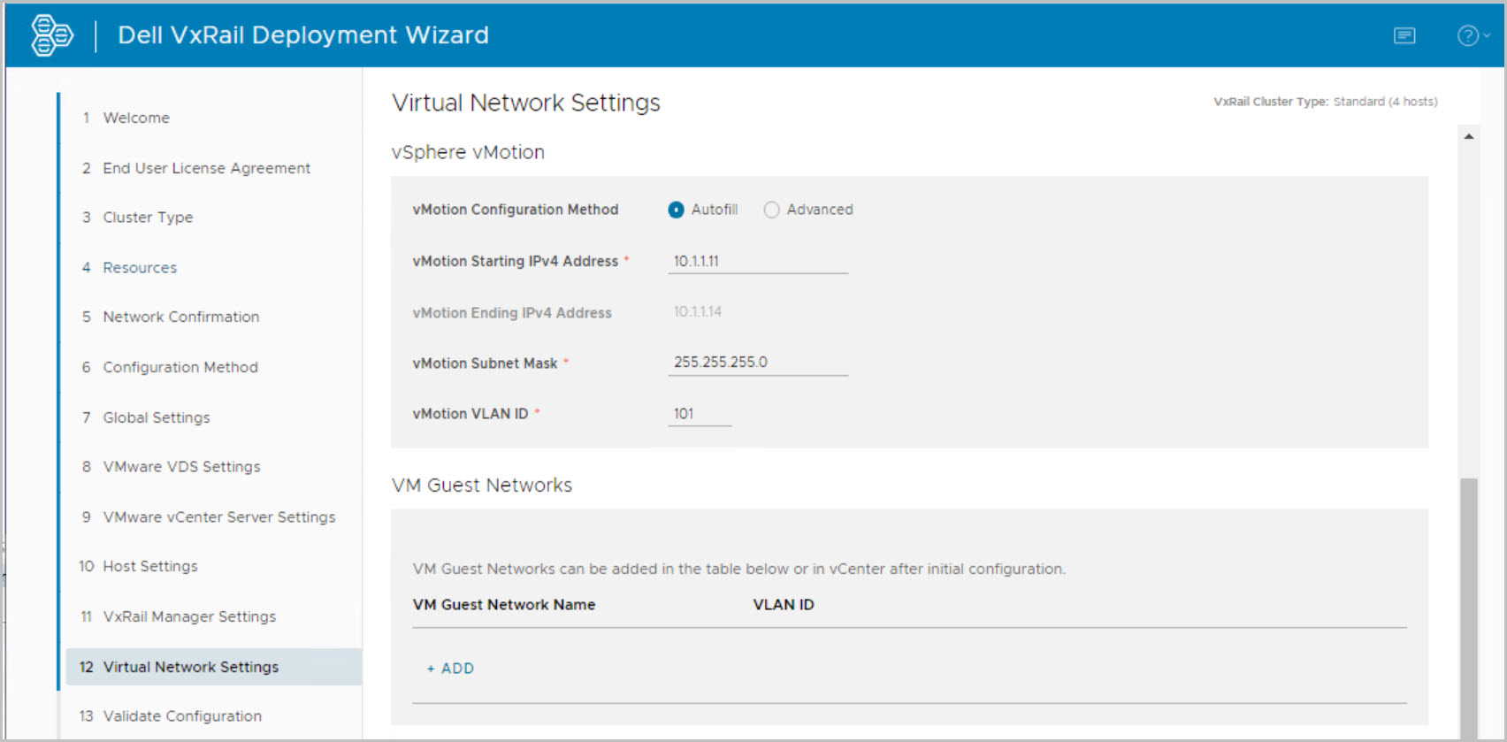Select the Autofill radio button
This screenshot has height=742, width=1507.
point(677,210)
